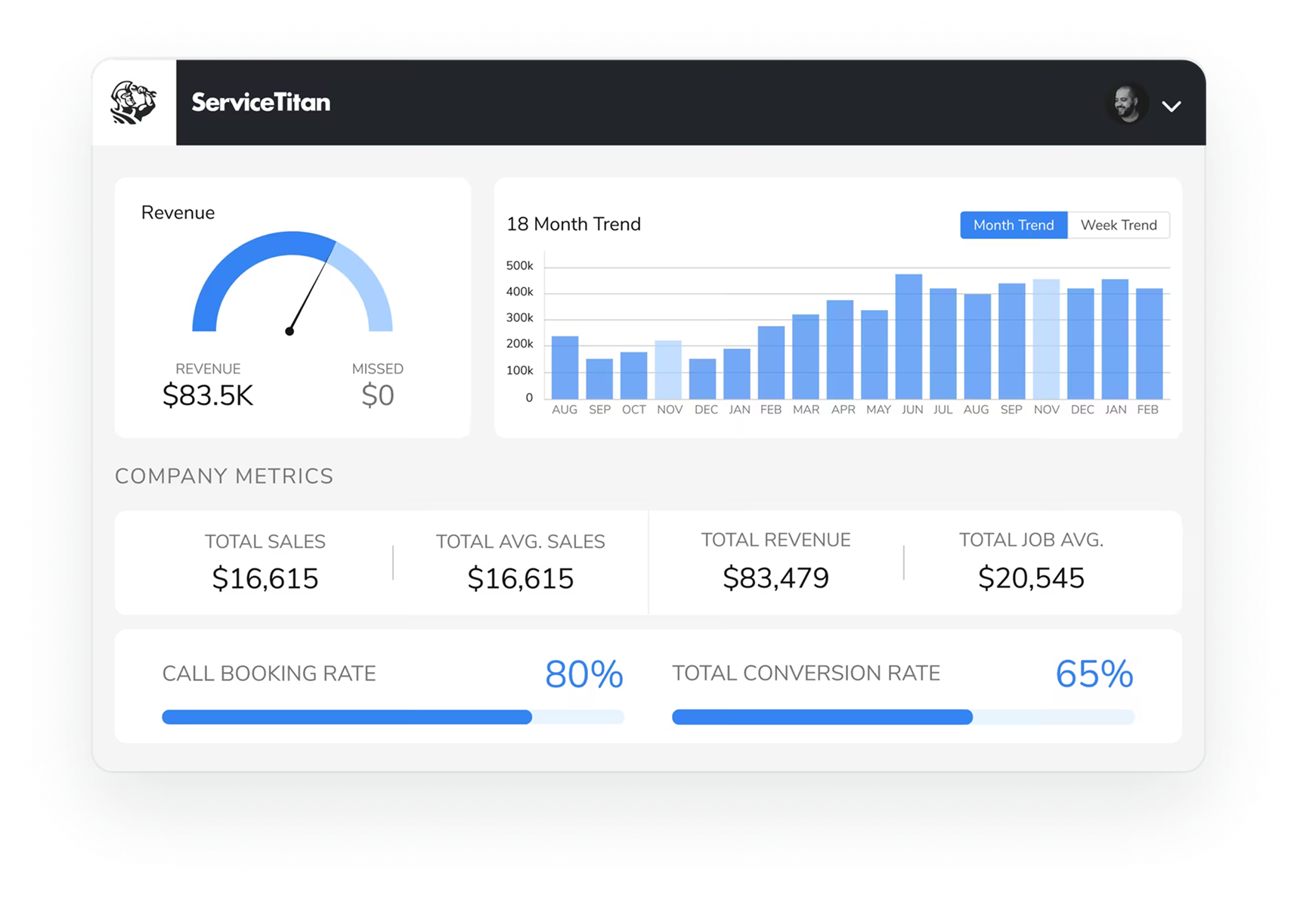
Task: Click the 500k y-axis label
Action: (520, 265)
